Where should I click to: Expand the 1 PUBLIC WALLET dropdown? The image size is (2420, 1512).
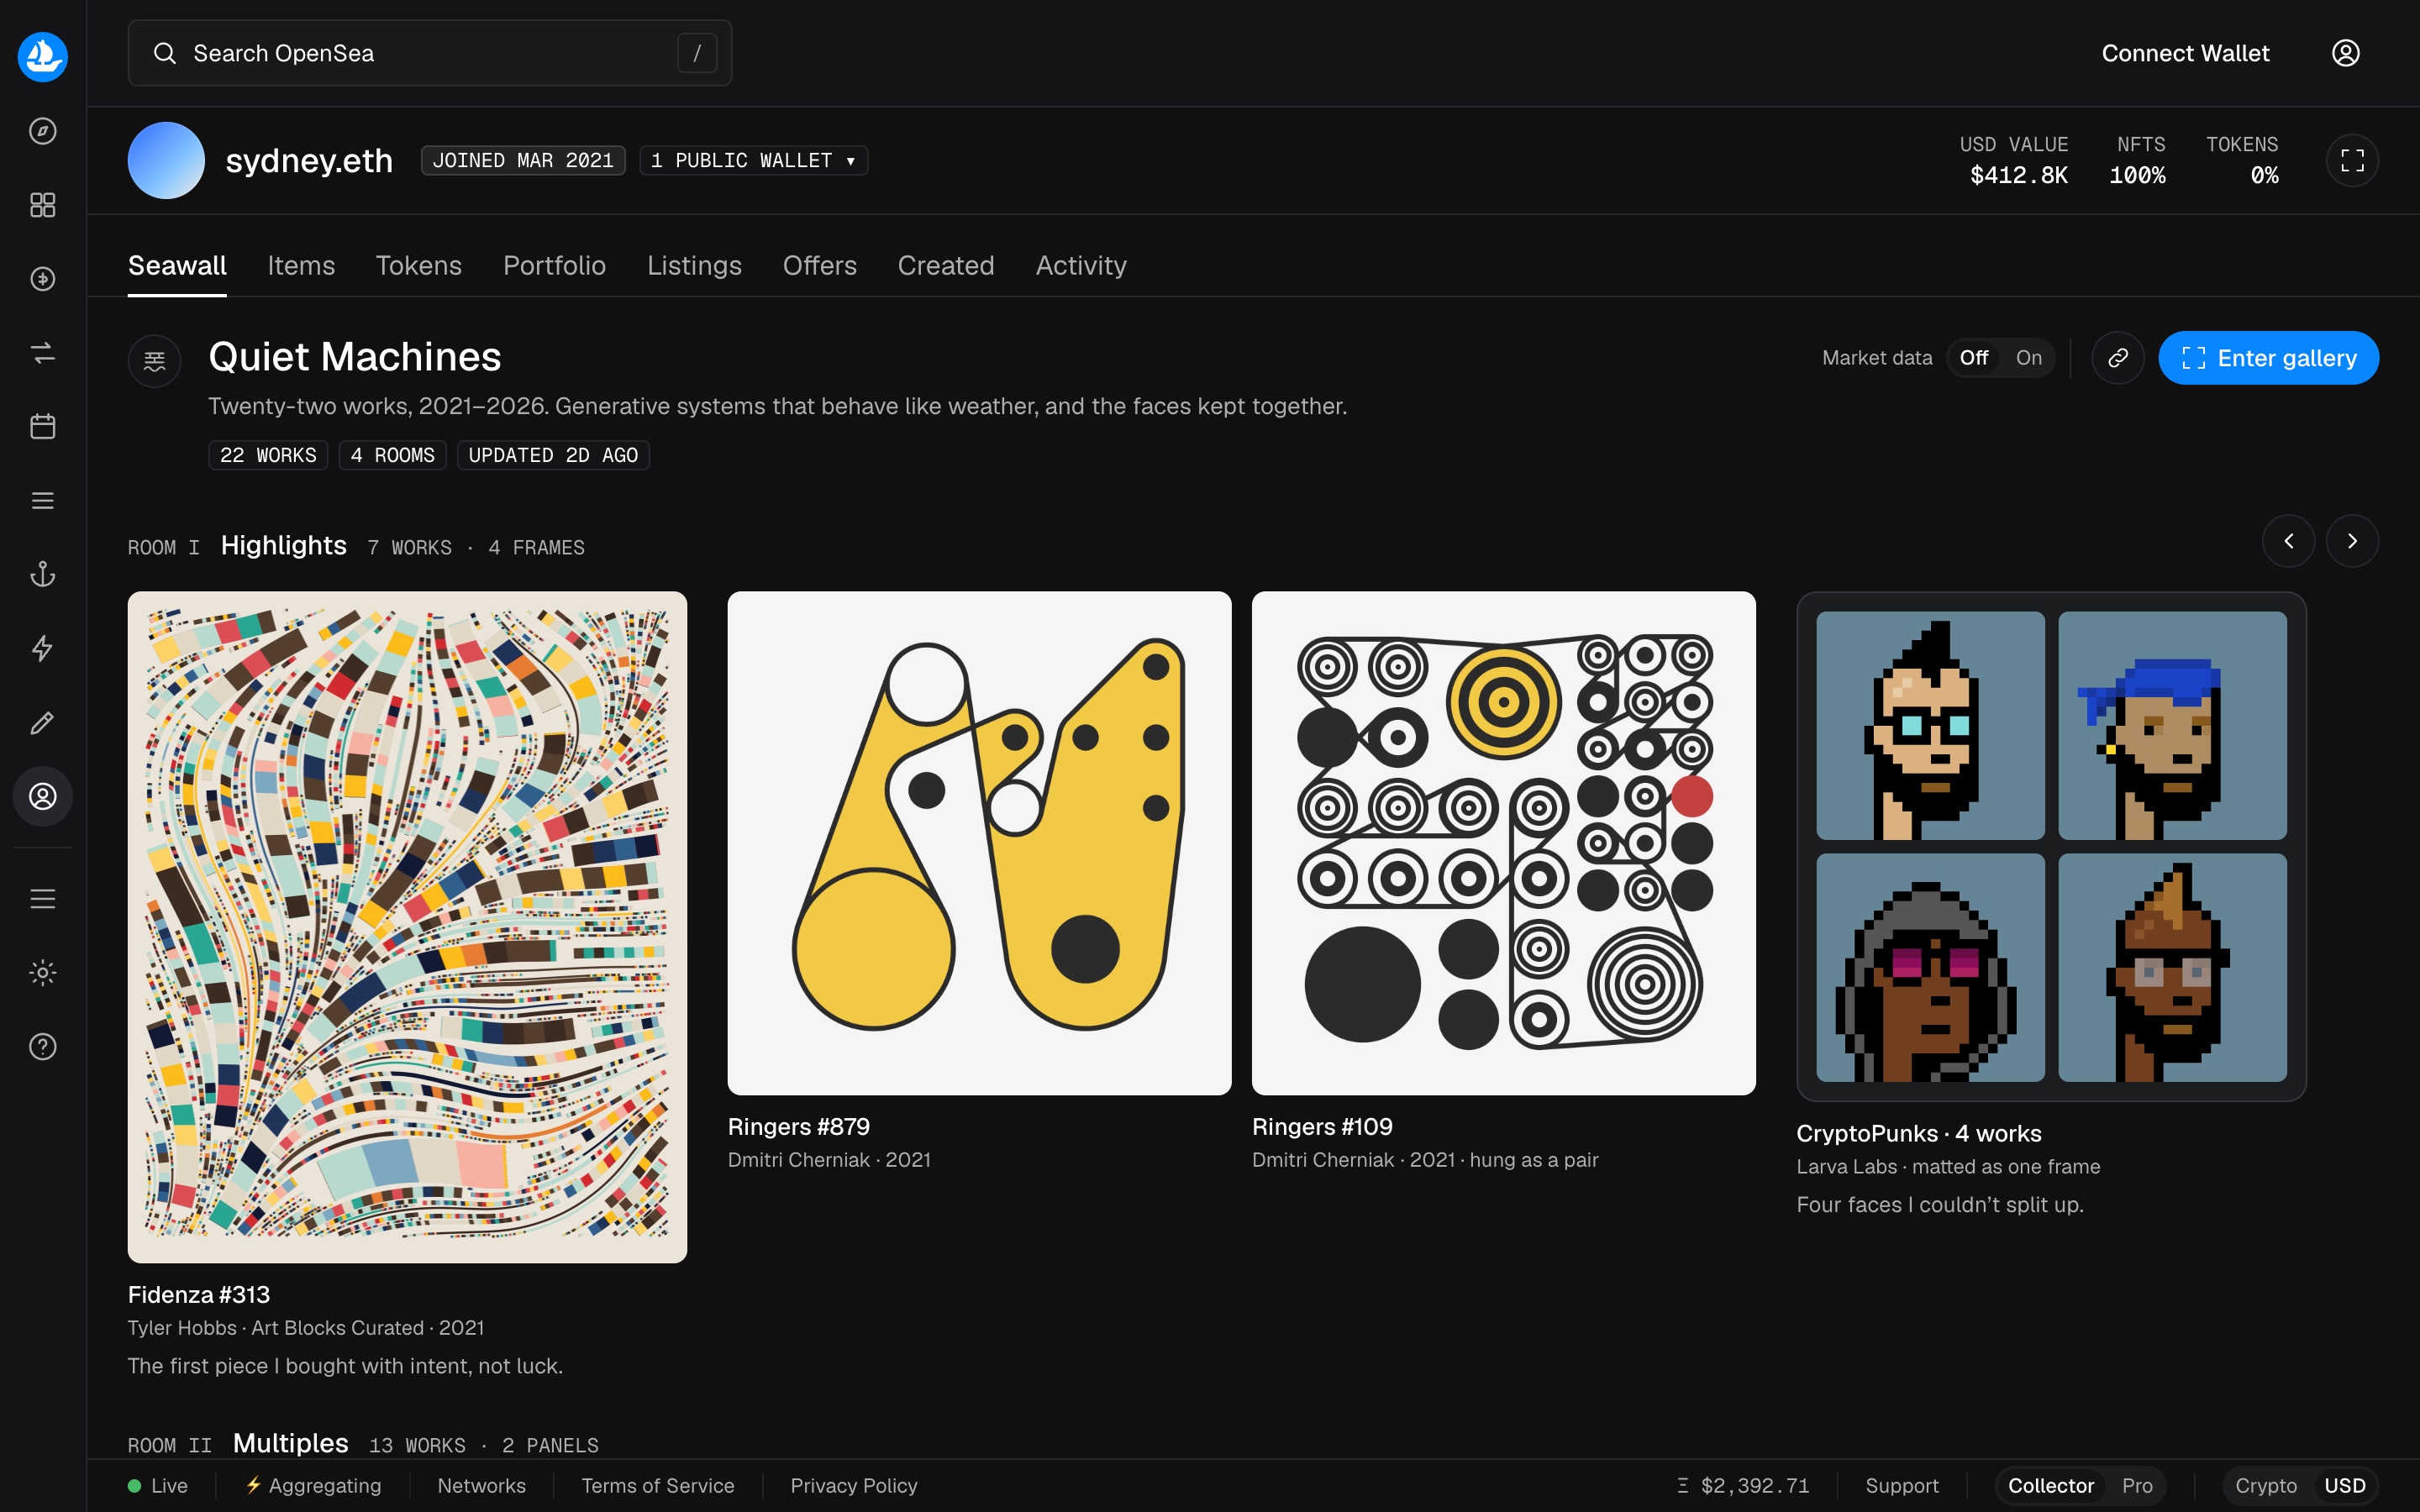coord(753,160)
